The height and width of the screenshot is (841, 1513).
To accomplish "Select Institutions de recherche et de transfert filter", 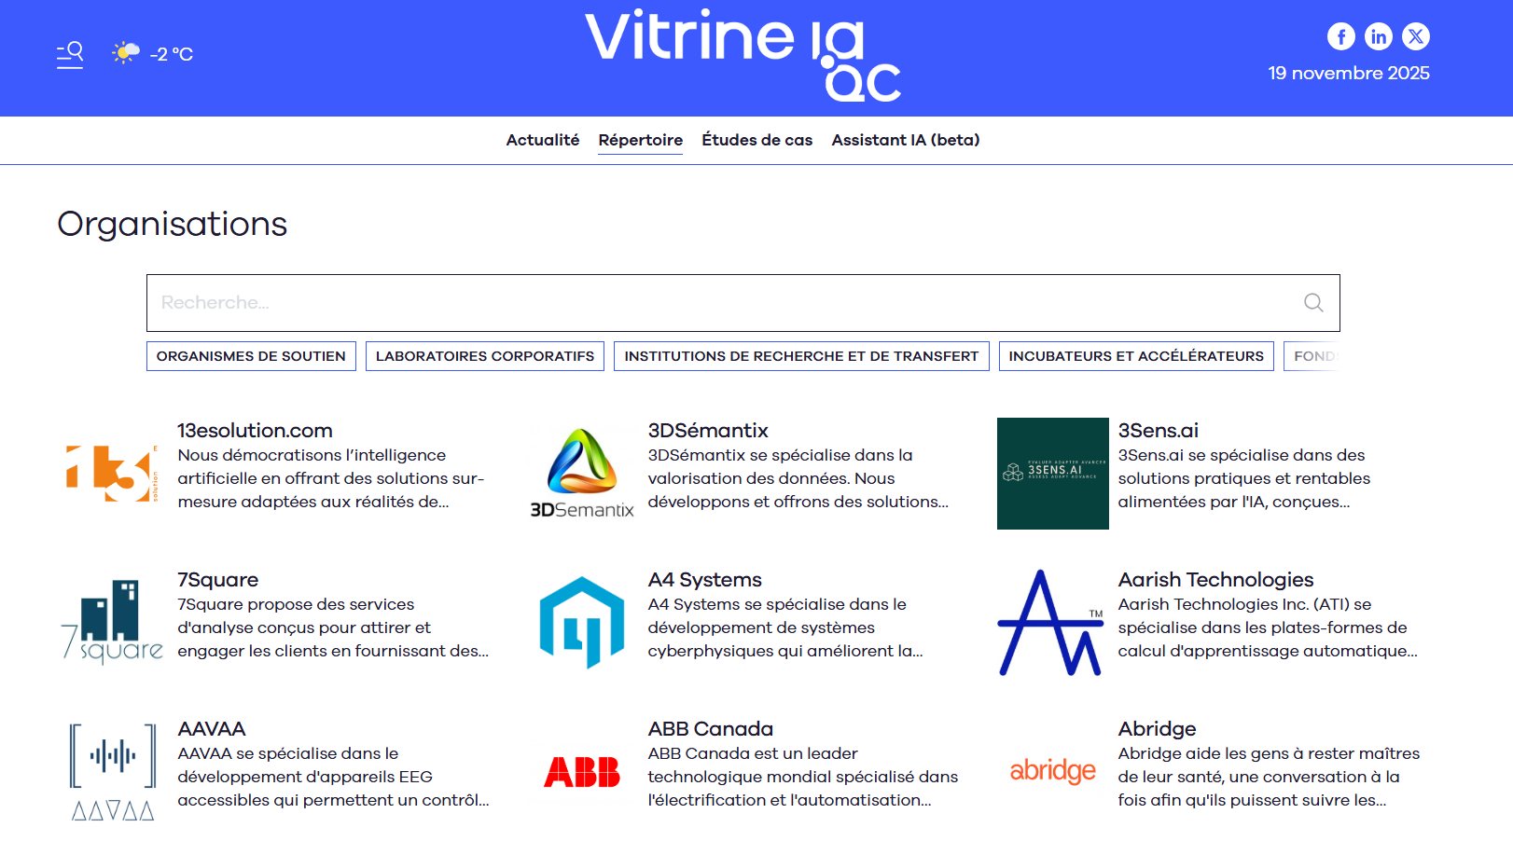I will pos(800,356).
